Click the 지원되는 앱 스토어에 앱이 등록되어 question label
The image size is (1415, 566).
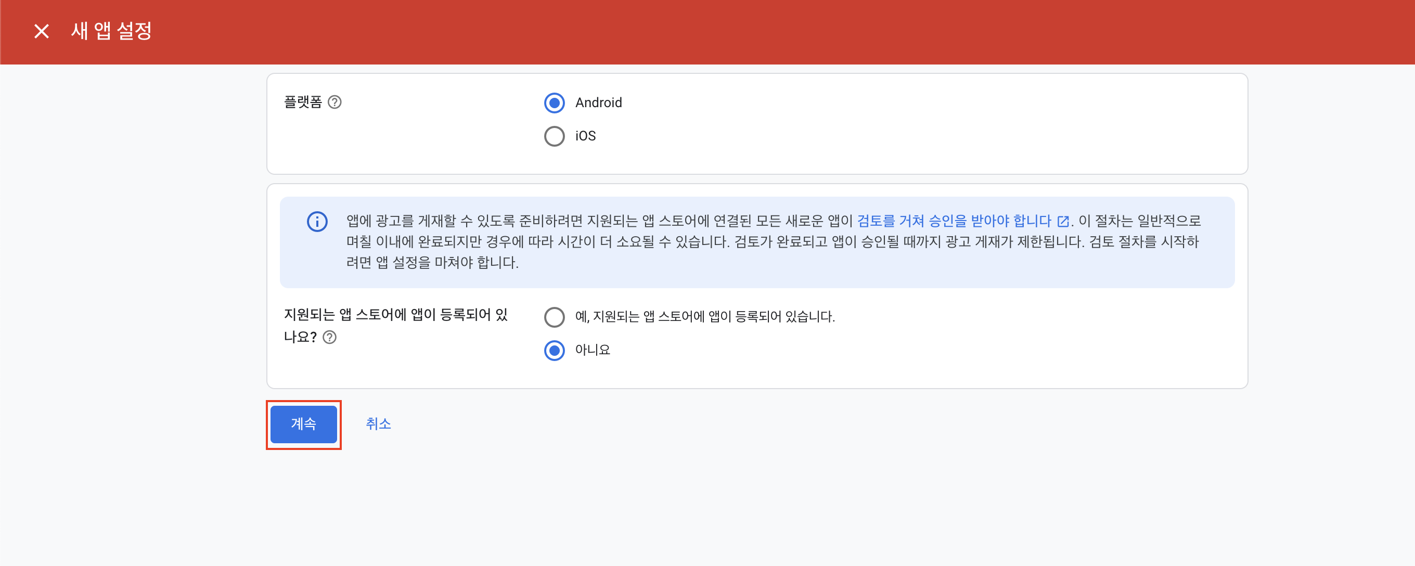pyautogui.click(x=395, y=325)
